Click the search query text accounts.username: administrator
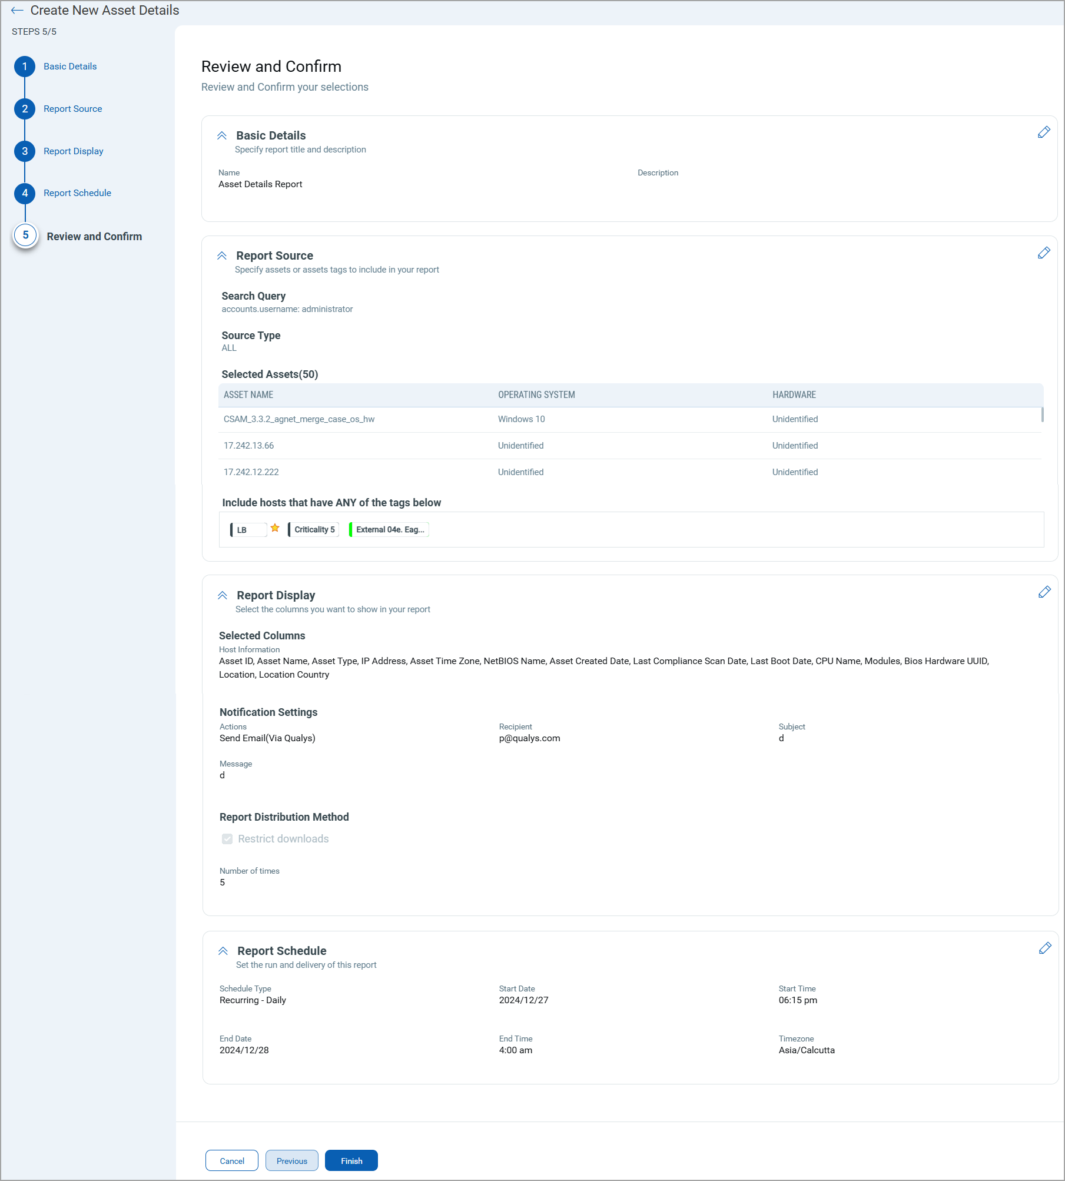1065x1181 pixels. 287,309
